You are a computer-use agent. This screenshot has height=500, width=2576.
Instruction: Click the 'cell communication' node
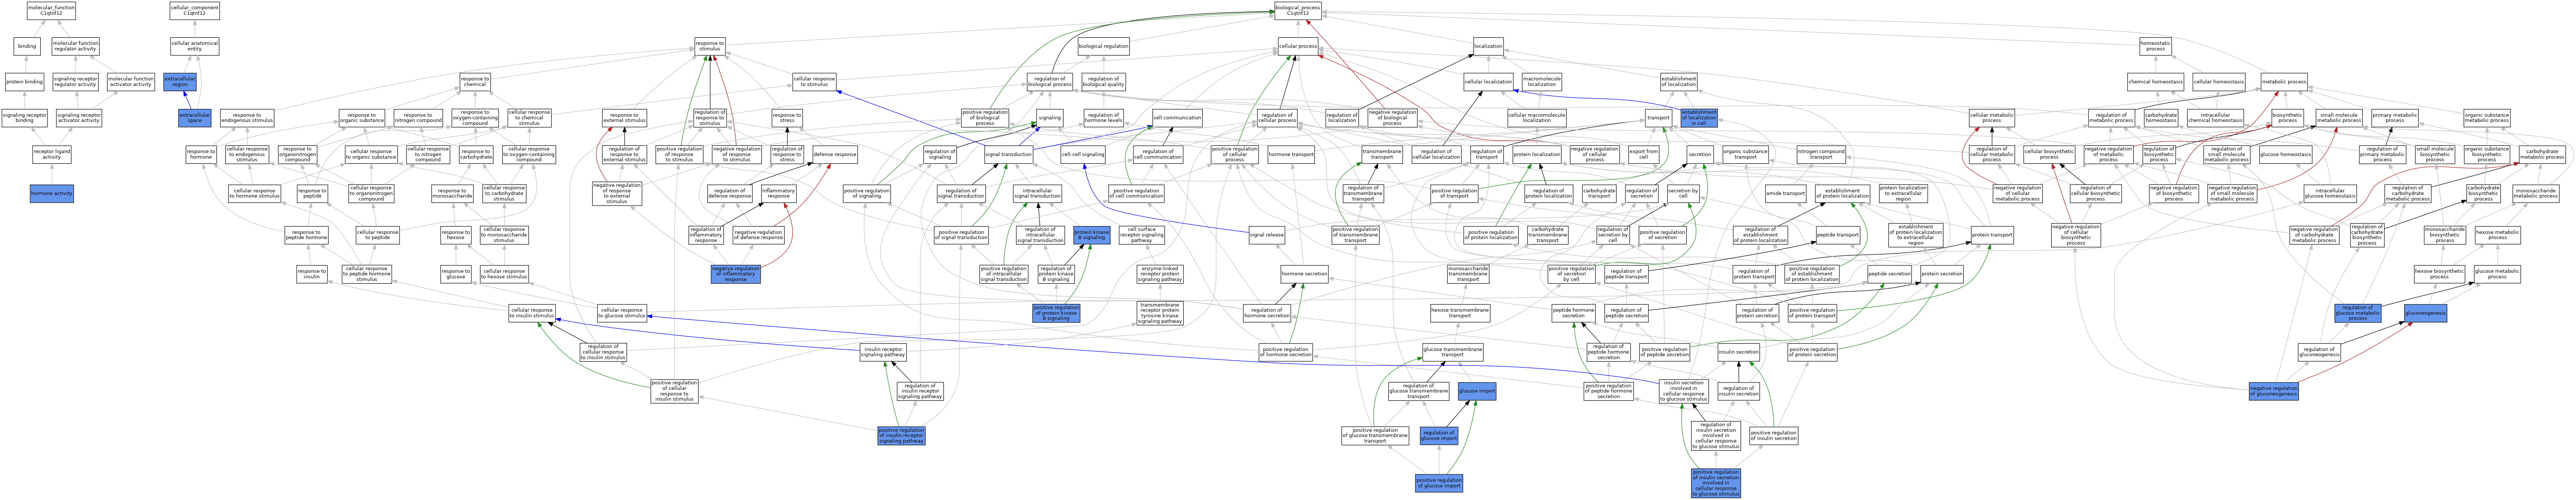(1177, 118)
